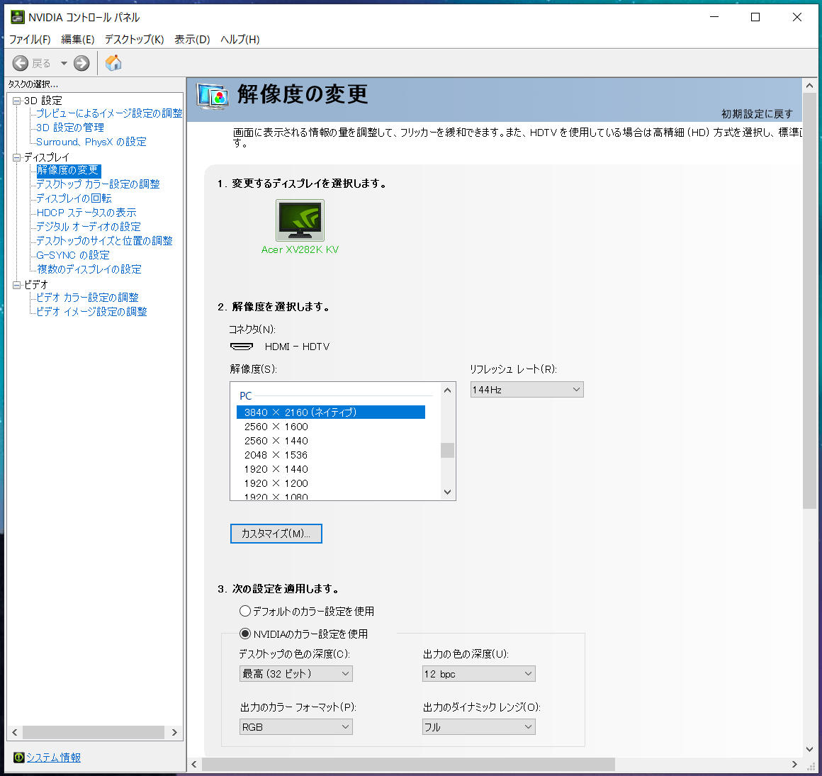The height and width of the screenshot is (776, 822).
Task: Click 初期設定に戻す link
Action: [x=757, y=114]
